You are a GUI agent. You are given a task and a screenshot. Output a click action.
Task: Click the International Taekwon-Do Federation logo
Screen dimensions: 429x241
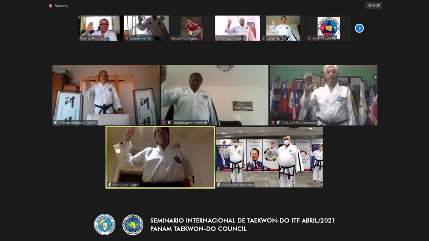132,224
